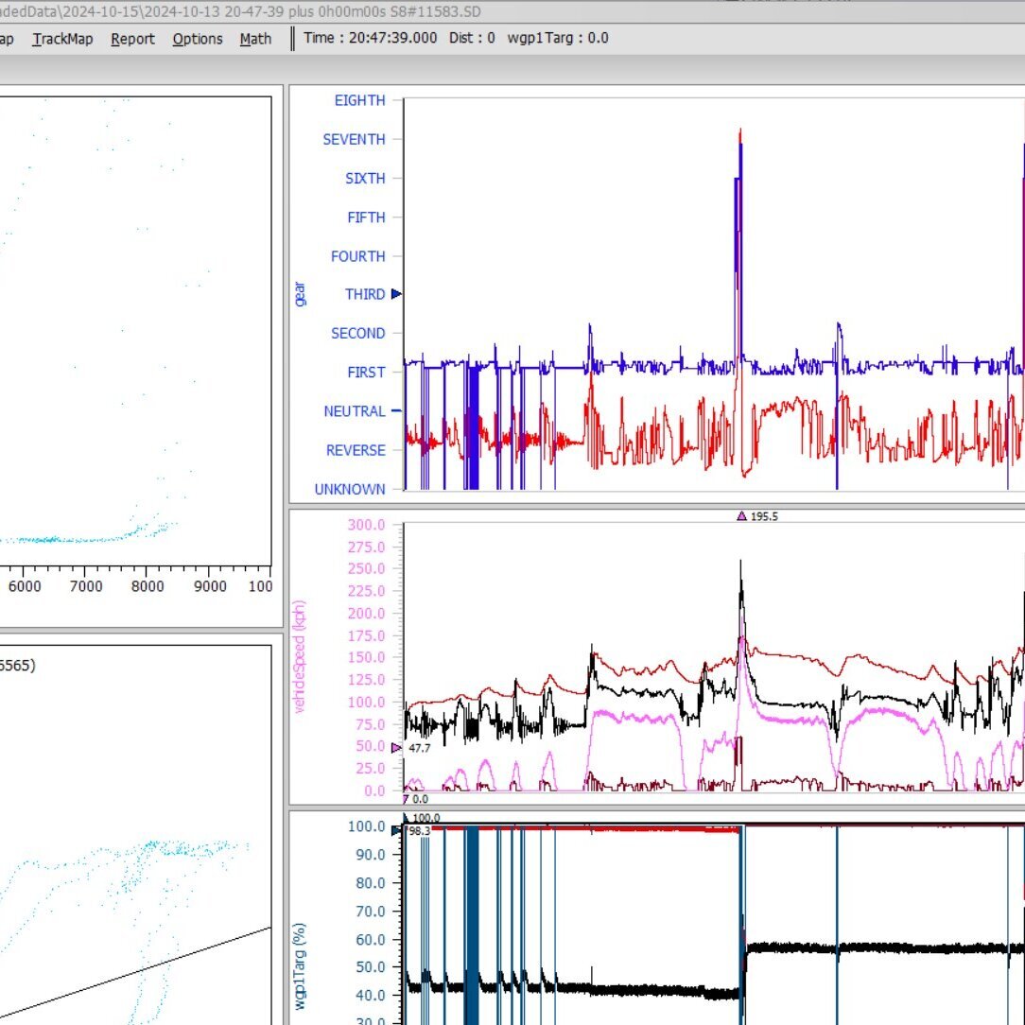Select the blue cursor triangle beside THIRD
This screenshot has height=1025, width=1025.
(396, 294)
